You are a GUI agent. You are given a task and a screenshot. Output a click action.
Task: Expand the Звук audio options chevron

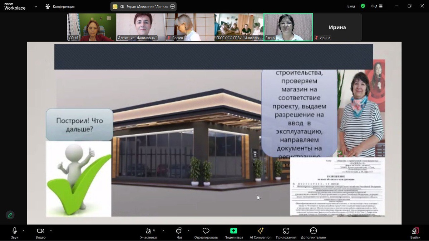24,231
